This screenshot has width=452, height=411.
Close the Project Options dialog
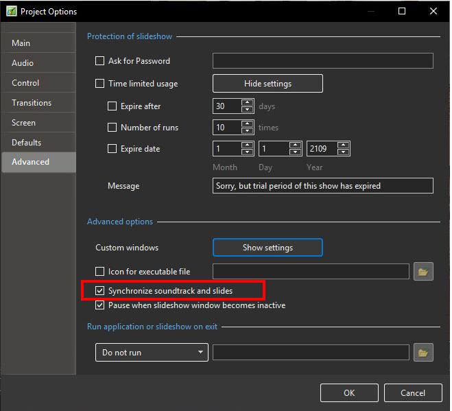(433, 11)
